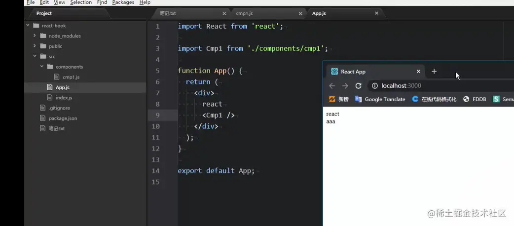Open the Google Translate bookmark

(380, 99)
